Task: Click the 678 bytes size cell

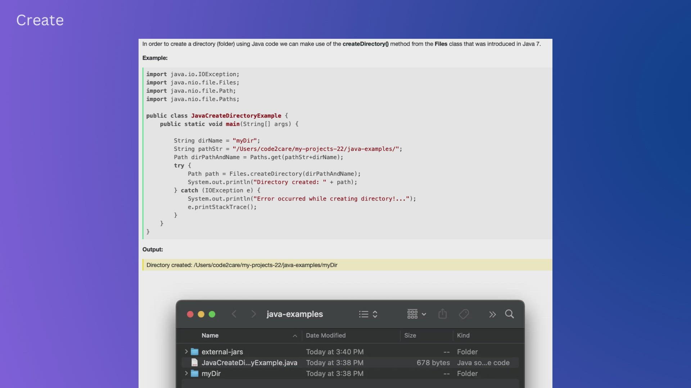Action: (x=433, y=363)
